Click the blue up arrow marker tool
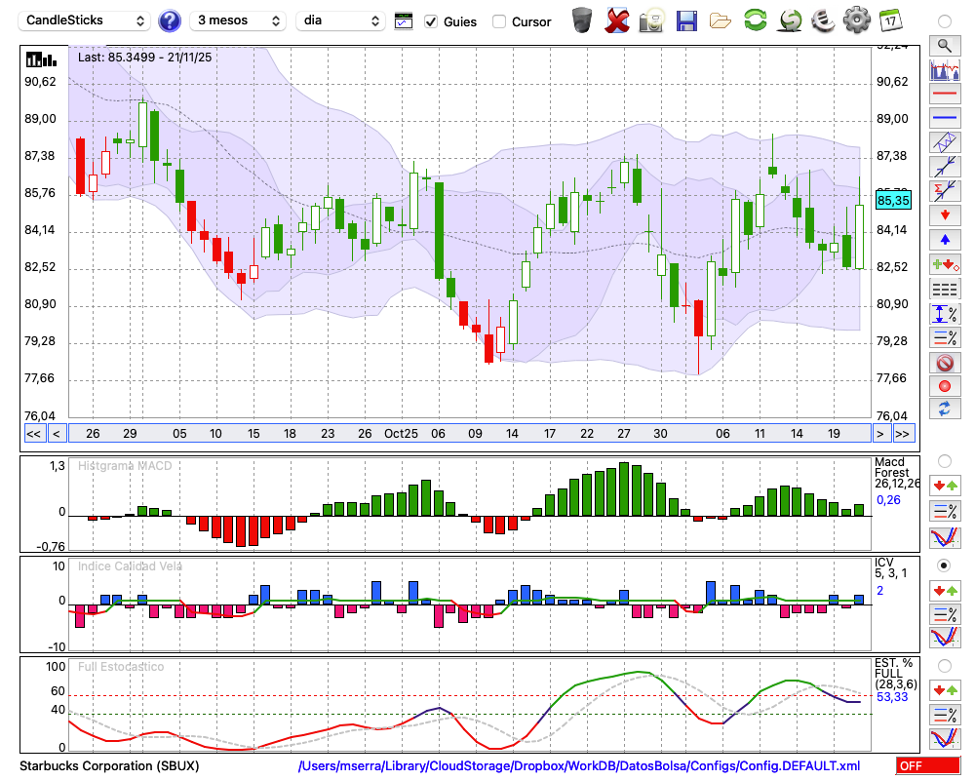 point(944,239)
